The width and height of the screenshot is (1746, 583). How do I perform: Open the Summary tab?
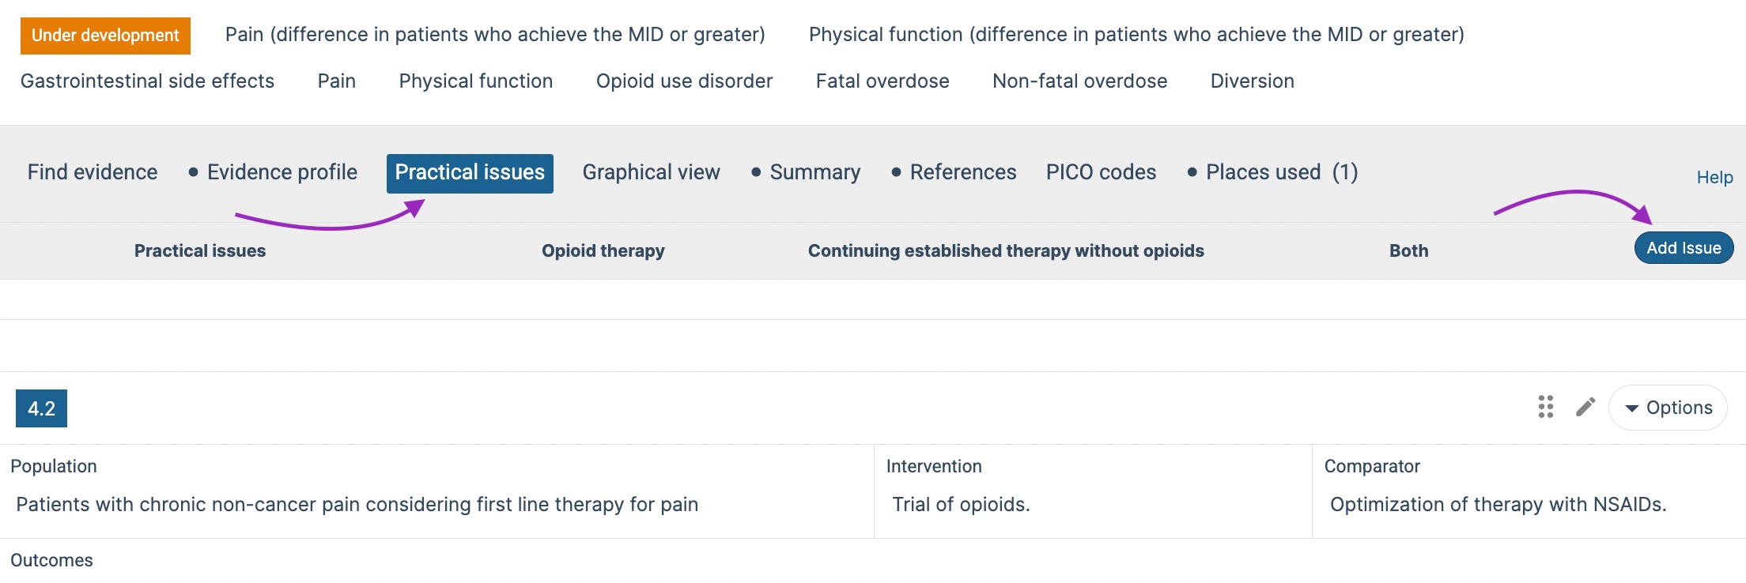tap(806, 172)
